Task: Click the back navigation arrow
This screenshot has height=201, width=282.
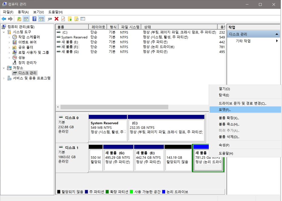Action: click(x=4, y=19)
